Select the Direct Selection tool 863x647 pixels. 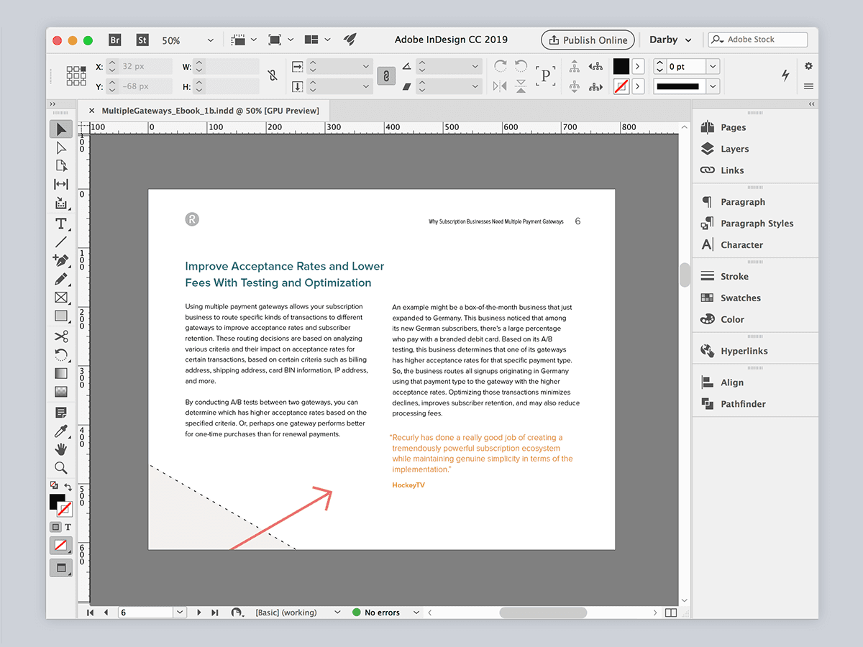tap(61, 147)
